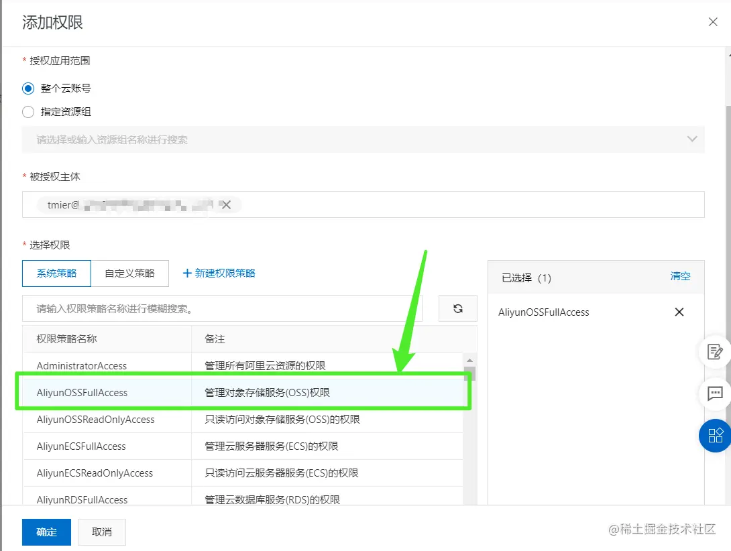Click the 管理云服务器服务(ECS)的权限 remark
731x551 pixels.
(x=272, y=446)
